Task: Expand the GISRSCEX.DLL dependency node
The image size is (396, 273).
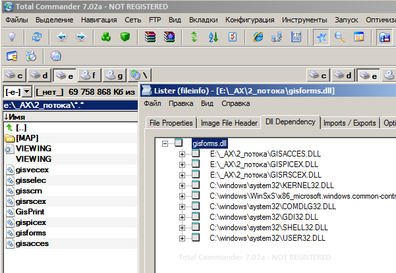Action: point(182,175)
